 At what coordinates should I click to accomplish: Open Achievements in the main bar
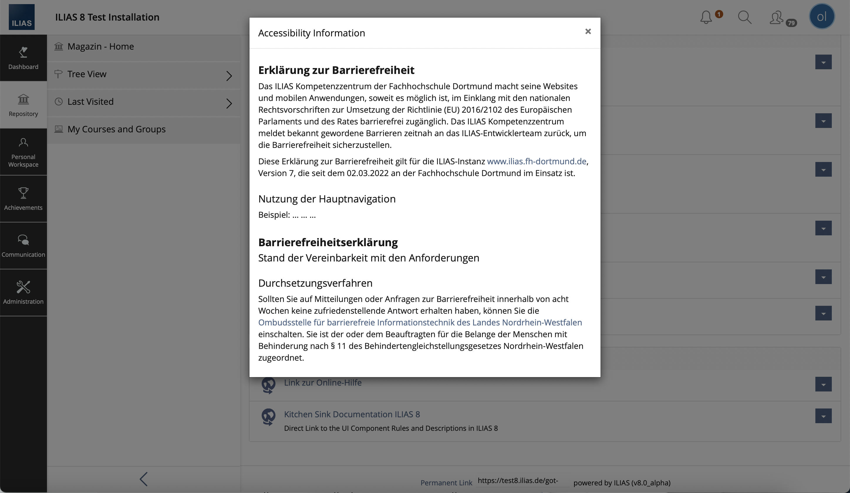(x=23, y=199)
